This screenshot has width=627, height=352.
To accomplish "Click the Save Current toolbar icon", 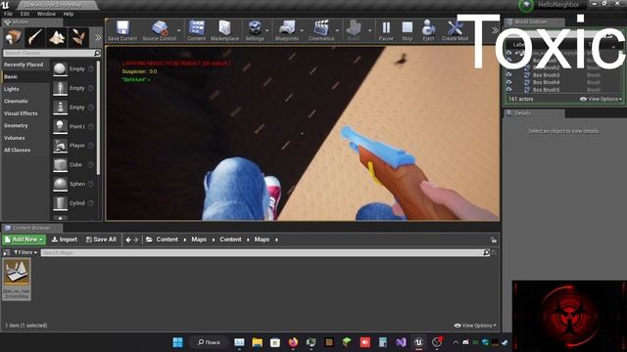I will tap(122, 30).
